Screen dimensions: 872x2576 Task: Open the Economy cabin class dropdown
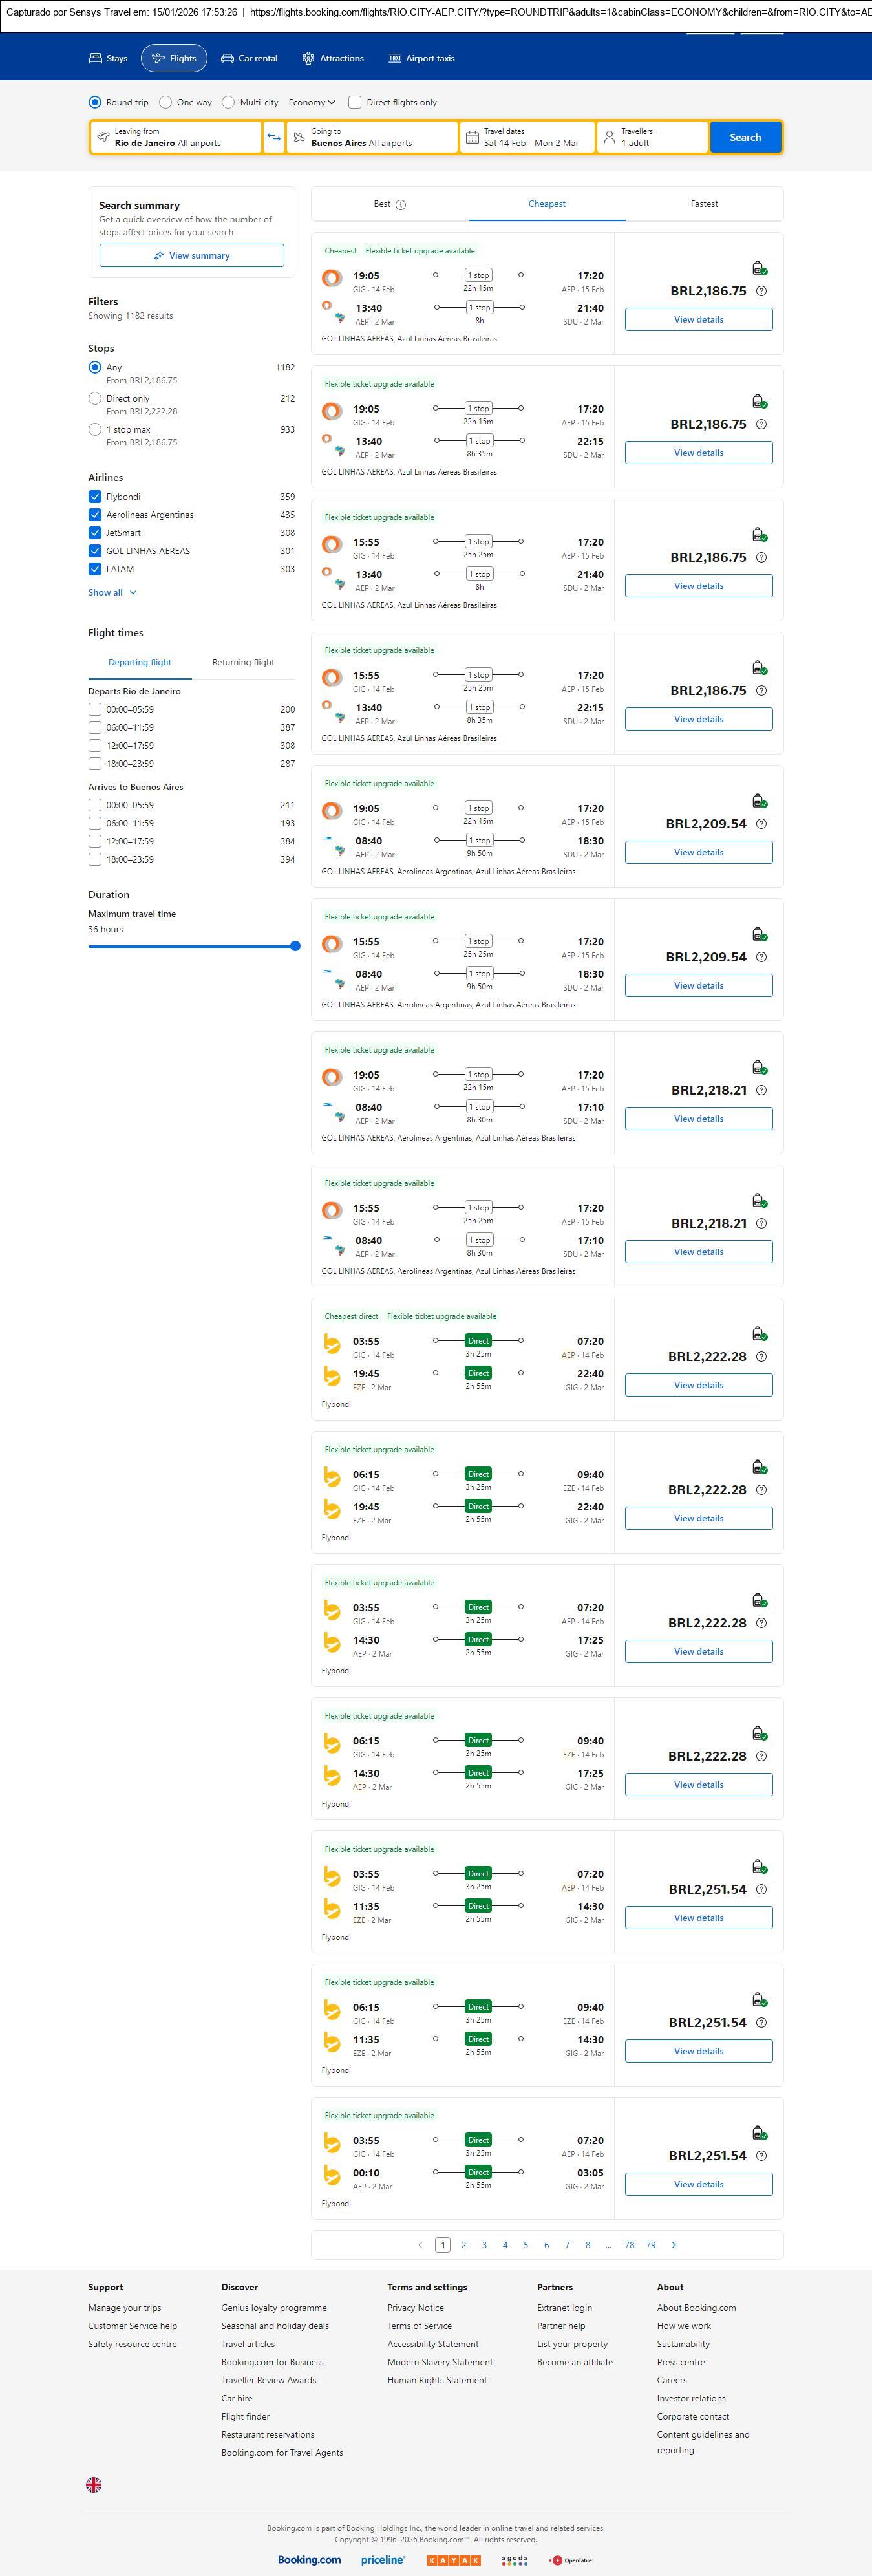pyautogui.click(x=312, y=102)
